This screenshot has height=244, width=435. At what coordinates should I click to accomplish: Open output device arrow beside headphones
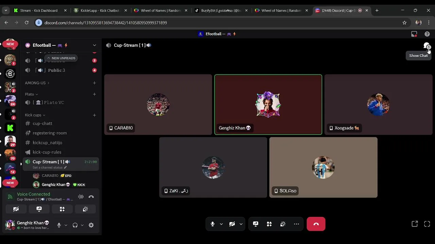[x=82, y=225]
